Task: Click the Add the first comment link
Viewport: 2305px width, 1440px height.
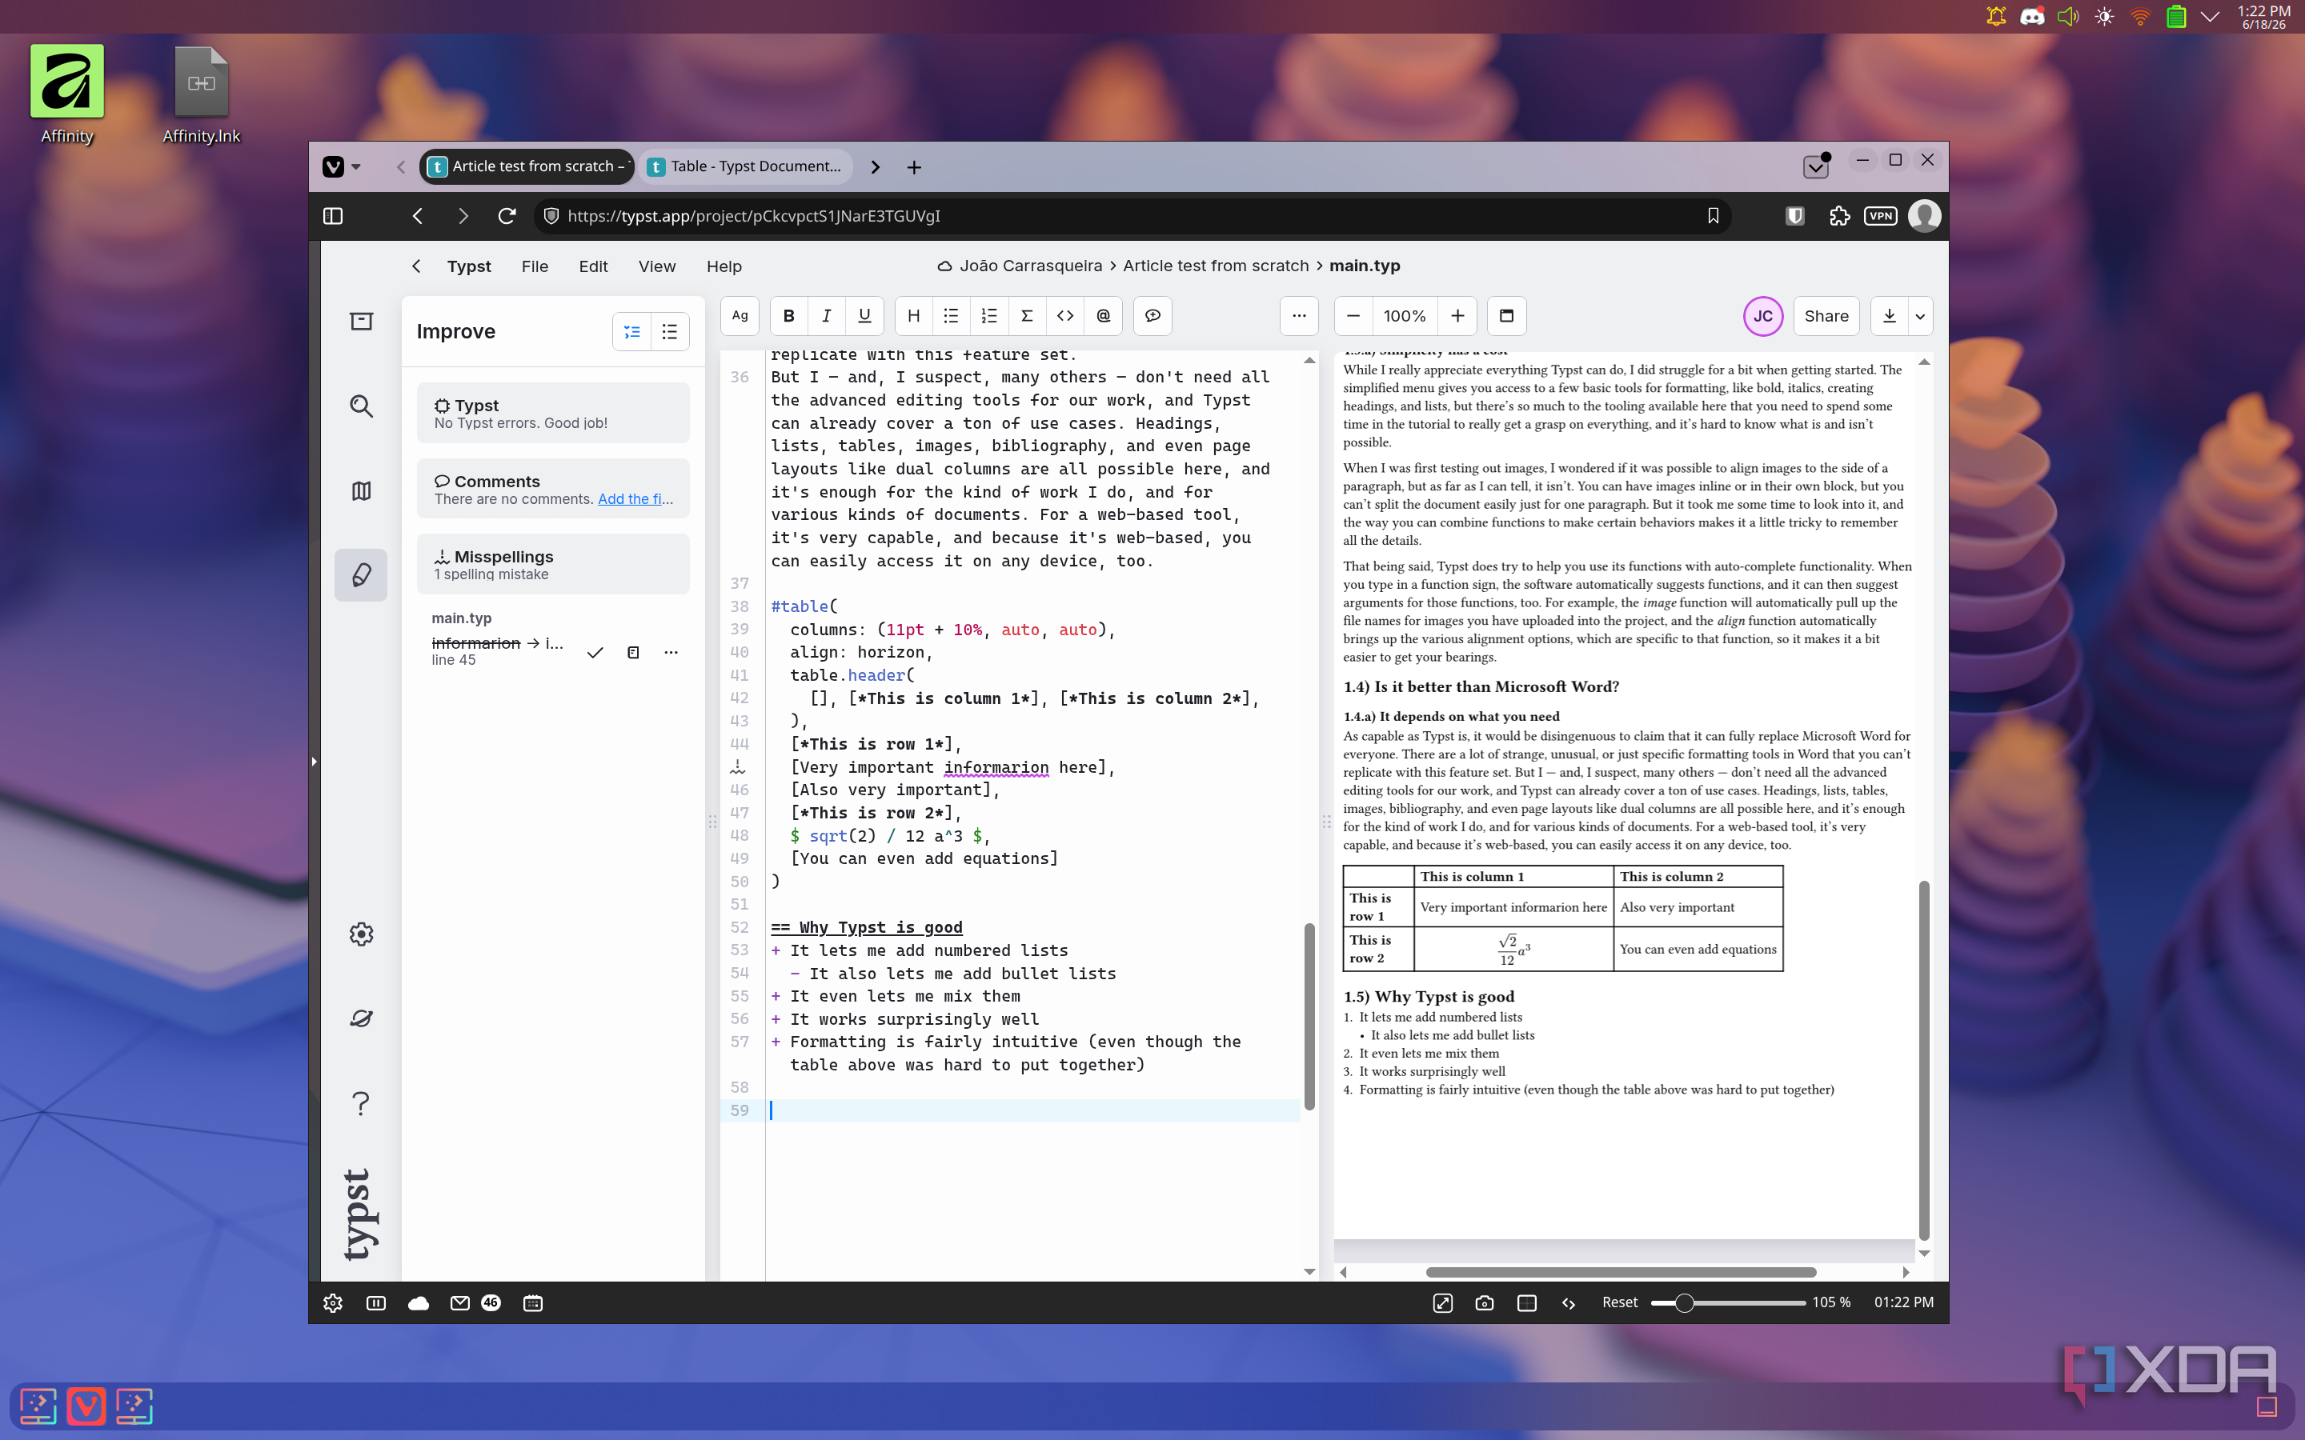Action: tap(635, 499)
